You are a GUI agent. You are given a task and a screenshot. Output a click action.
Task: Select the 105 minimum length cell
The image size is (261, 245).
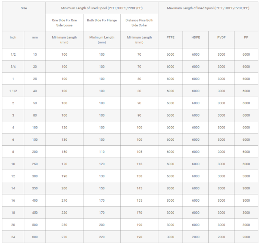[139, 152]
